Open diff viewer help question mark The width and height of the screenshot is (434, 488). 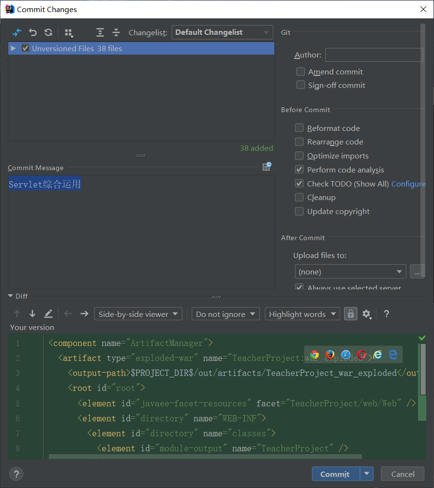click(x=386, y=314)
